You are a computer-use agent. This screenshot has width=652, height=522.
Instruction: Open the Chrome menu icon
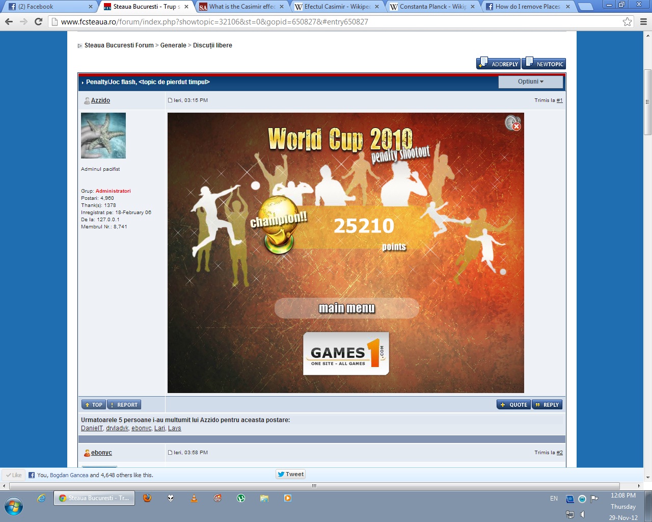643,22
